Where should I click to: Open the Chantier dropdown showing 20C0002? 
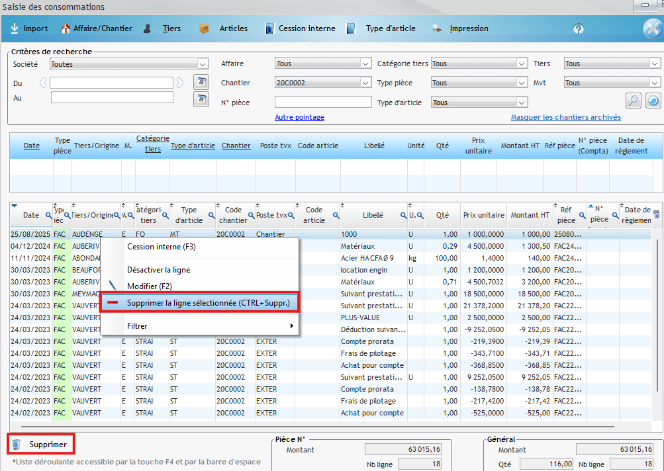[365, 83]
